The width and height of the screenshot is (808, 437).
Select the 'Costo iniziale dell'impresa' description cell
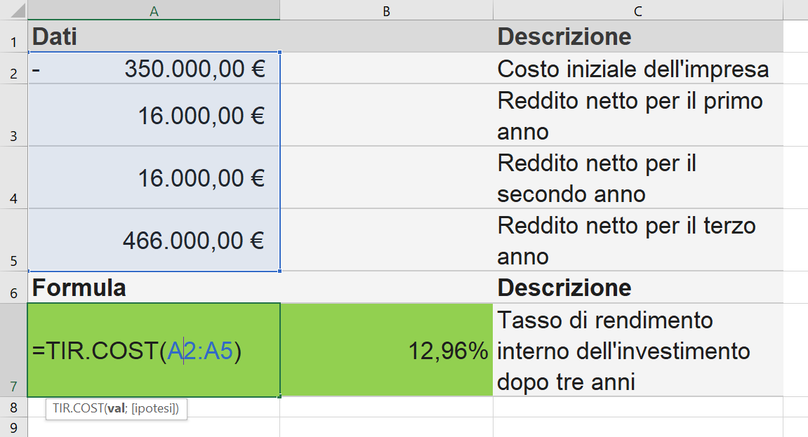click(637, 69)
